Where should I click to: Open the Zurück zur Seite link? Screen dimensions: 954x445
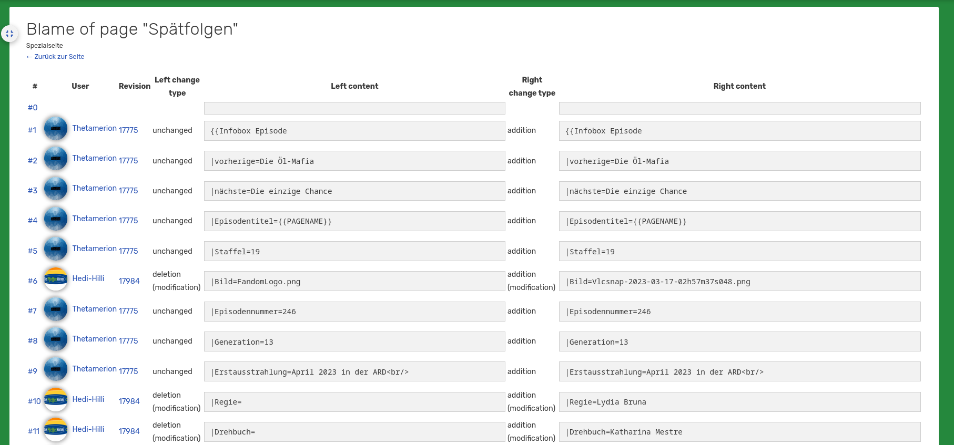(x=55, y=57)
